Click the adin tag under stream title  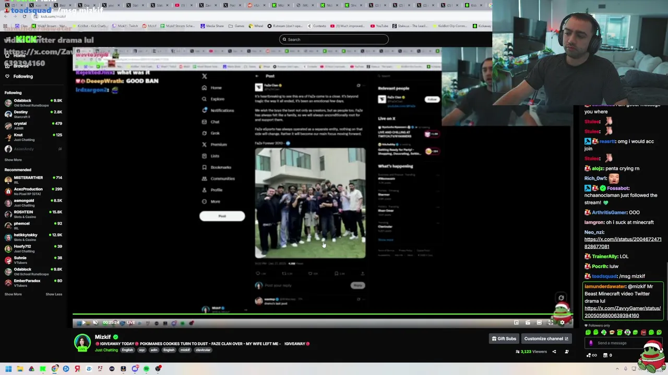point(154,350)
